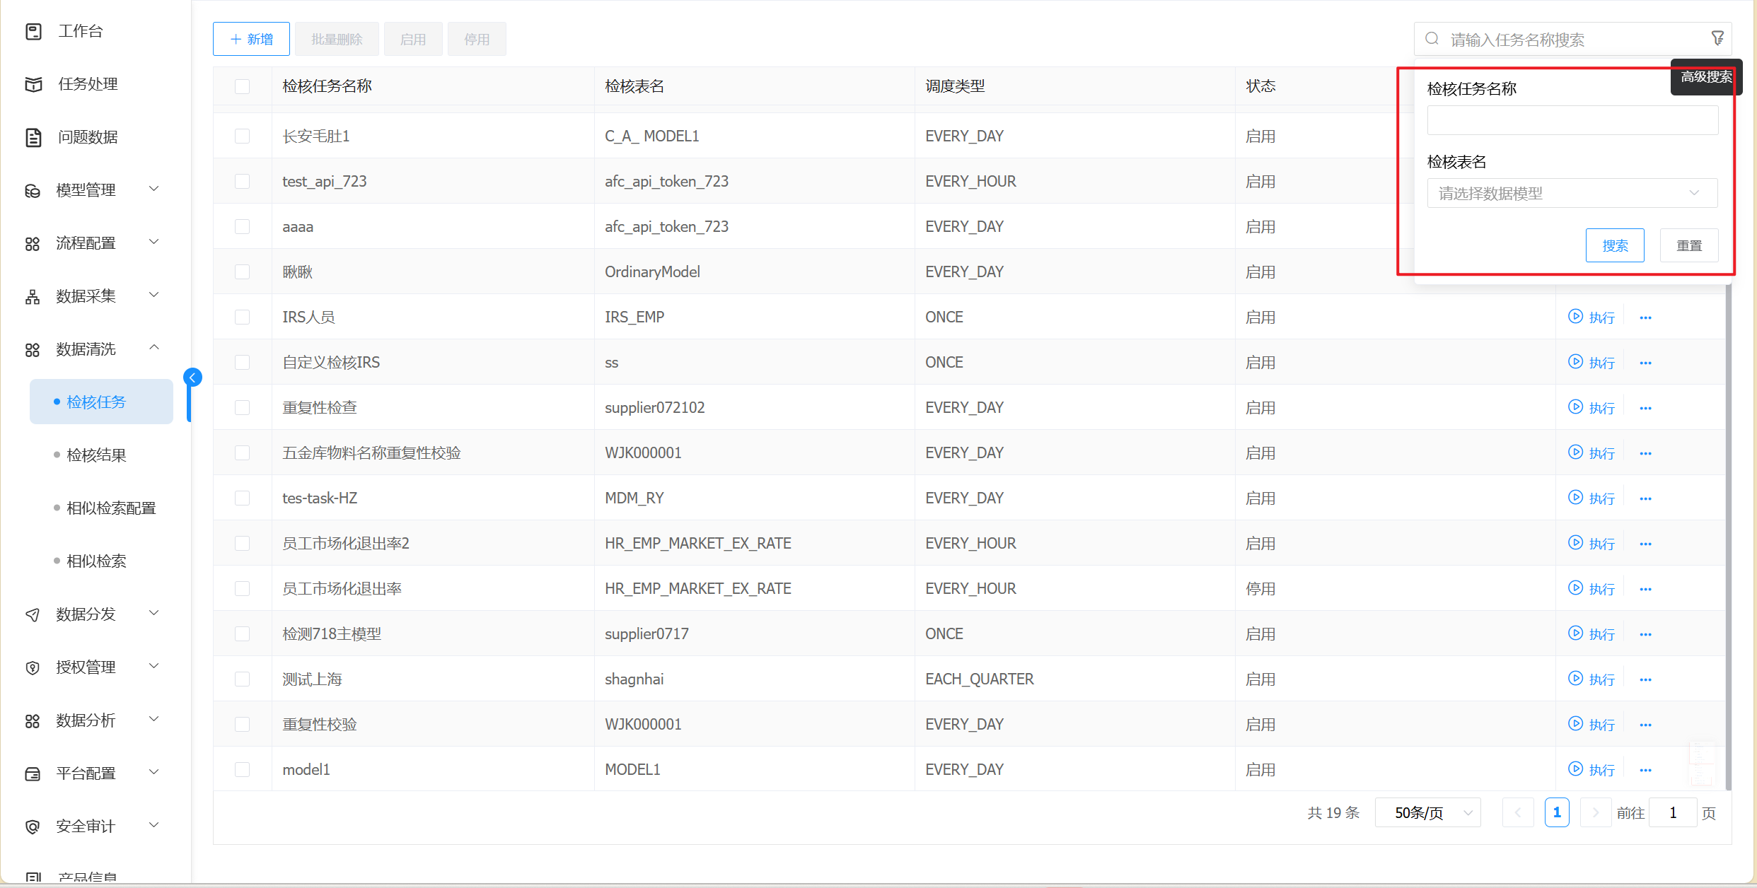Click the 搜索 button in advanced search

[1614, 245]
